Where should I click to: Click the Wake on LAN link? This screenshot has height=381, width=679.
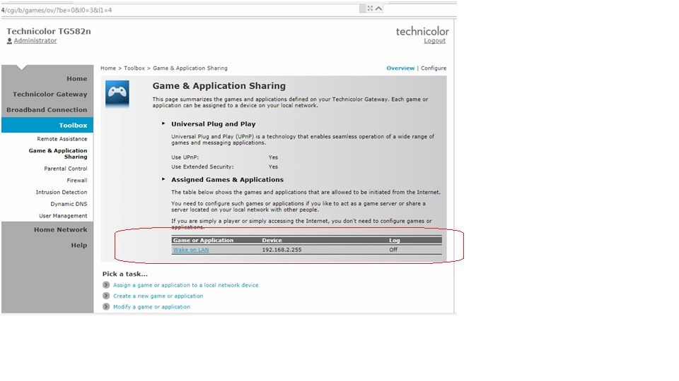point(191,250)
